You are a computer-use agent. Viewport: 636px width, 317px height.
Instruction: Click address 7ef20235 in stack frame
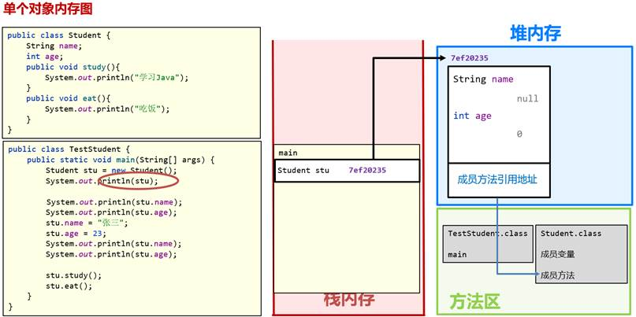367,171
